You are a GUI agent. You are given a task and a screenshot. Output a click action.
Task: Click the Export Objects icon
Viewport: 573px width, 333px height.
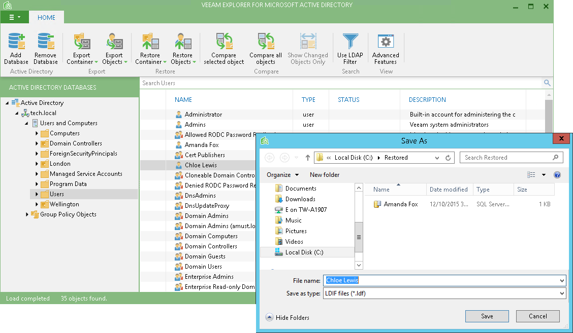coord(114,41)
